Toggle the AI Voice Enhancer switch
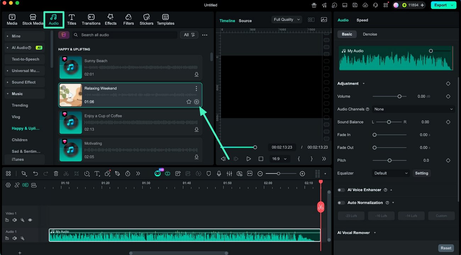This screenshot has height=255, width=461. coord(341,190)
